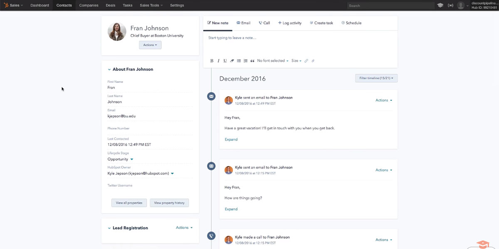Click the Academy help widget at bottom corner

(x=482, y=244)
